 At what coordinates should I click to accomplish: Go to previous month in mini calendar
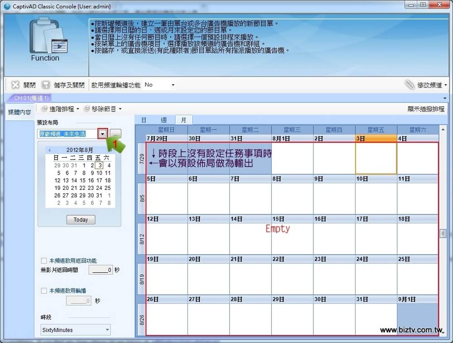(49, 150)
